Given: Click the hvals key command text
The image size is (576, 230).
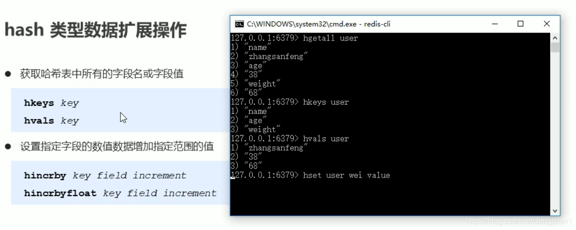Looking at the screenshot, I should tap(51, 120).
